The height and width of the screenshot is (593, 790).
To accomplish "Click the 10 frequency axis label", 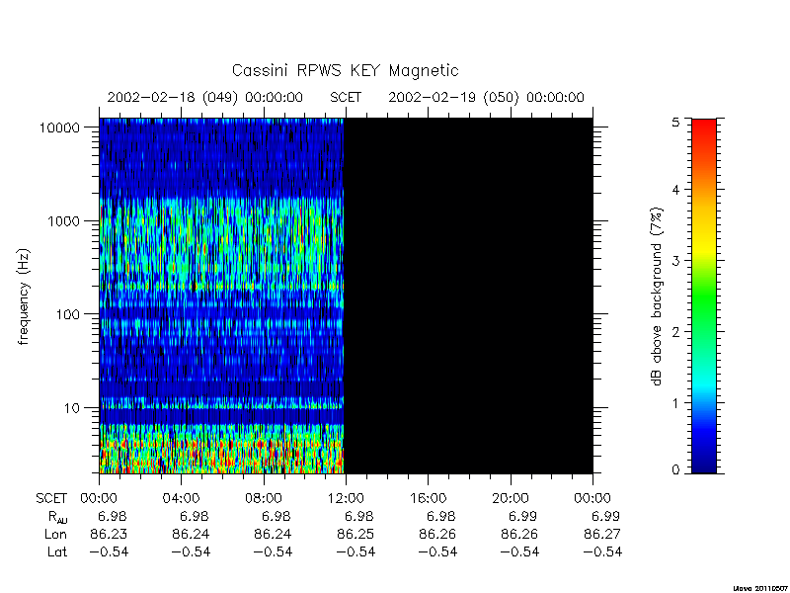I will point(72,408).
